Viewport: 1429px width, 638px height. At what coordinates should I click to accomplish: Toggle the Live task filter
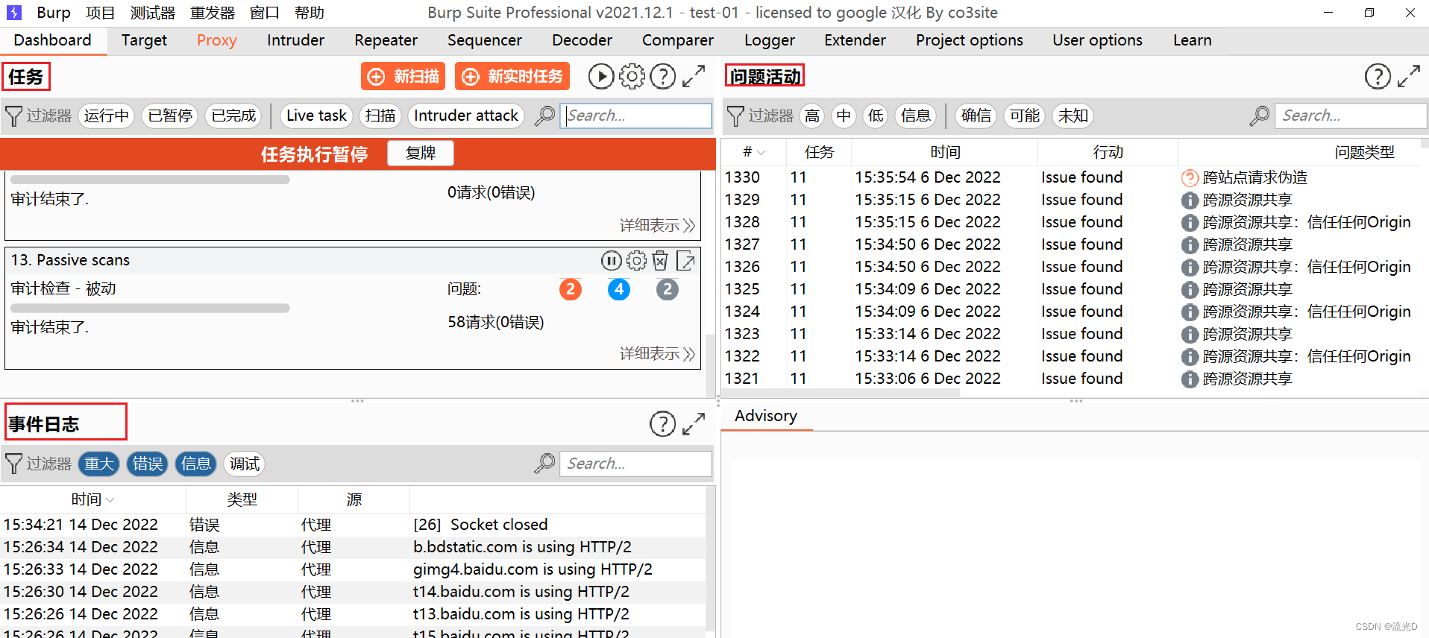316,116
